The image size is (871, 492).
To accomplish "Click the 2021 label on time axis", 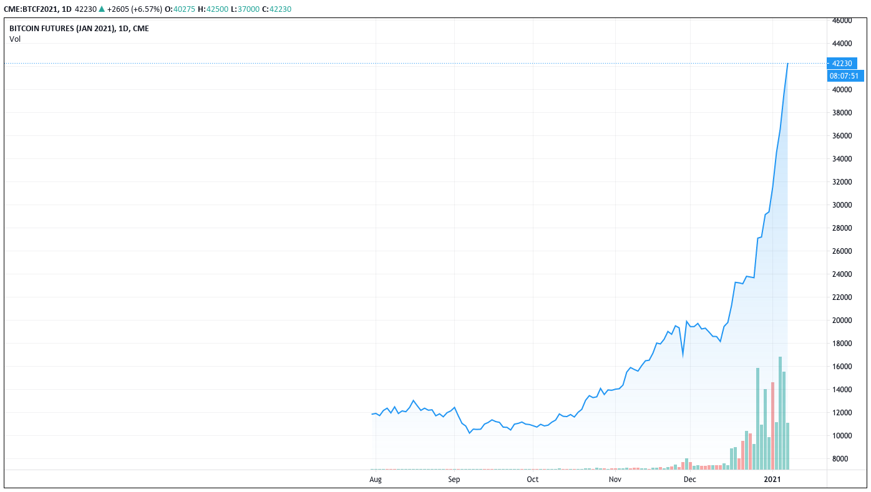I will point(772,480).
